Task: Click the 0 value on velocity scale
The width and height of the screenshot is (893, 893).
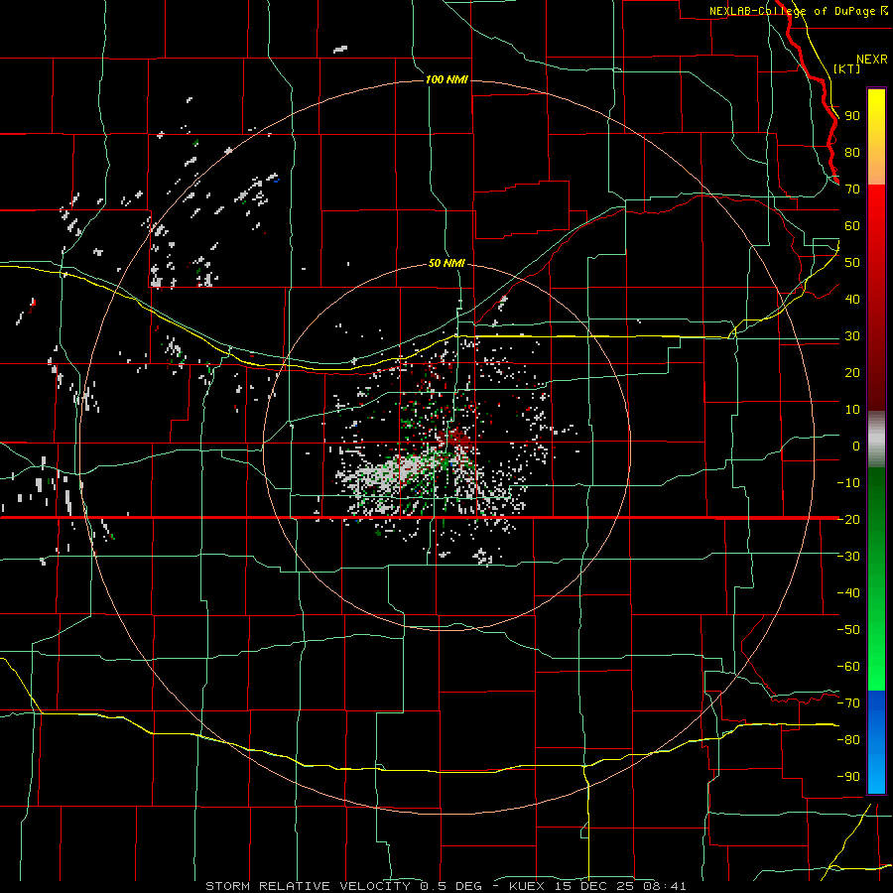Action: click(856, 446)
